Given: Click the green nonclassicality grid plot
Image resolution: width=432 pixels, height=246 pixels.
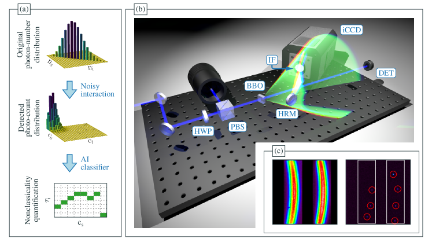Looking at the screenshot, I should [x=80, y=200].
